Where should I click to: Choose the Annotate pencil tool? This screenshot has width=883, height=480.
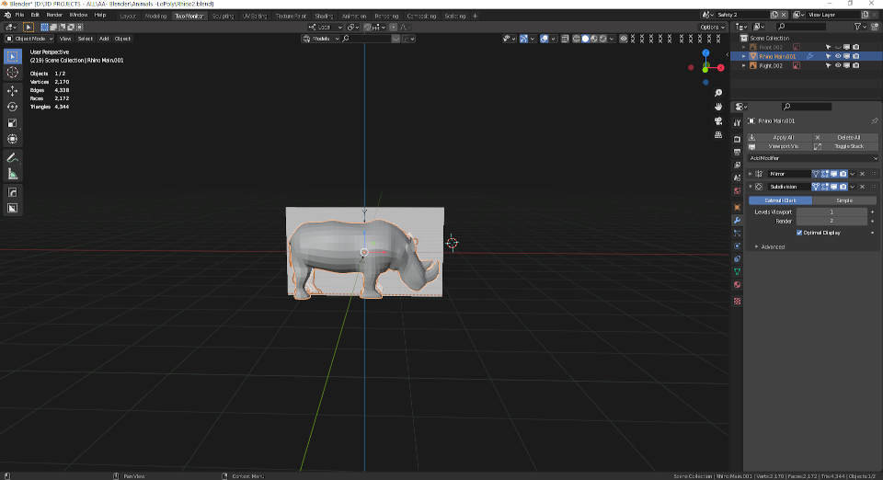(x=12, y=158)
